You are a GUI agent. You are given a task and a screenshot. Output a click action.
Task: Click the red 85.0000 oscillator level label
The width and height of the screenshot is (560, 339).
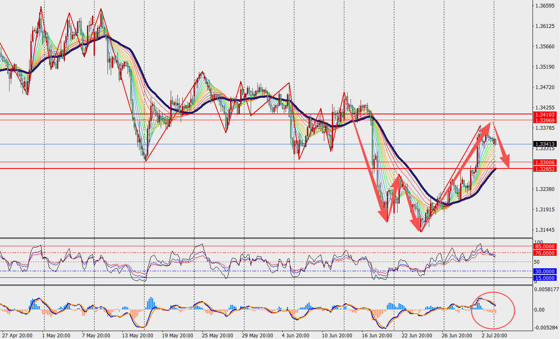click(545, 247)
